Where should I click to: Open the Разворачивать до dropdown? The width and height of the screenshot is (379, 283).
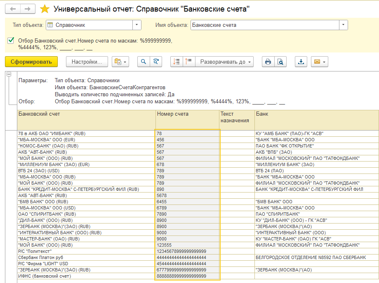tap(224, 62)
